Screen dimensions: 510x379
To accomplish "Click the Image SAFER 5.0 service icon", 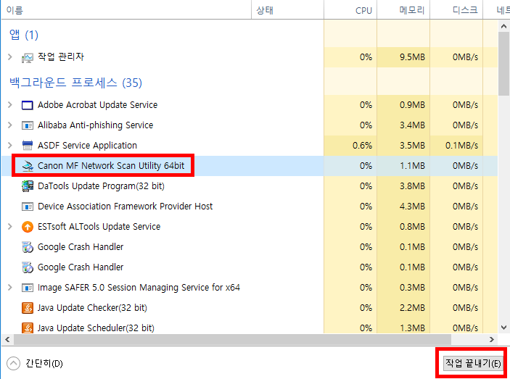I will pyautogui.click(x=28, y=288).
